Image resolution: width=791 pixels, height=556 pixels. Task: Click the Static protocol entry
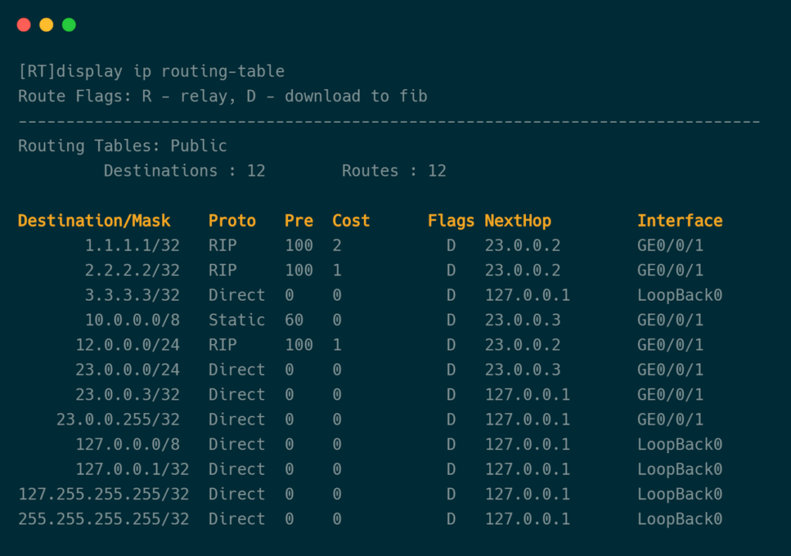(x=236, y=320)
